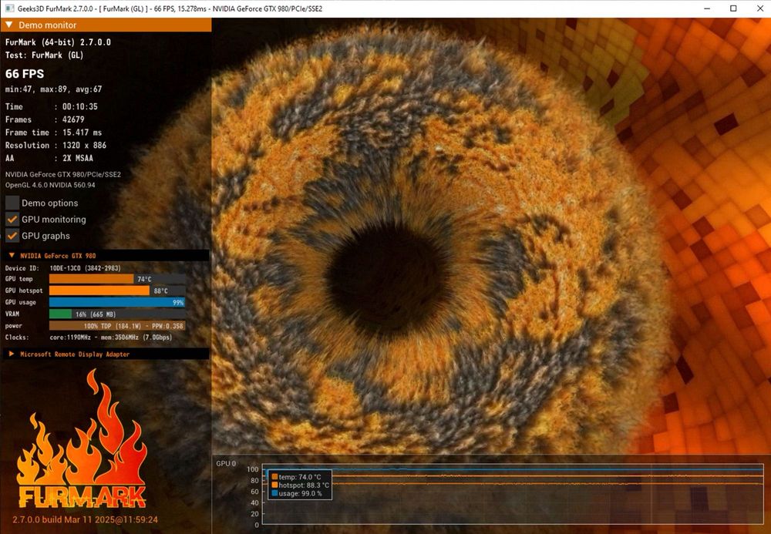
Task: Collapse the Demo monitor panel triangle
Action: tap(8, 25)
